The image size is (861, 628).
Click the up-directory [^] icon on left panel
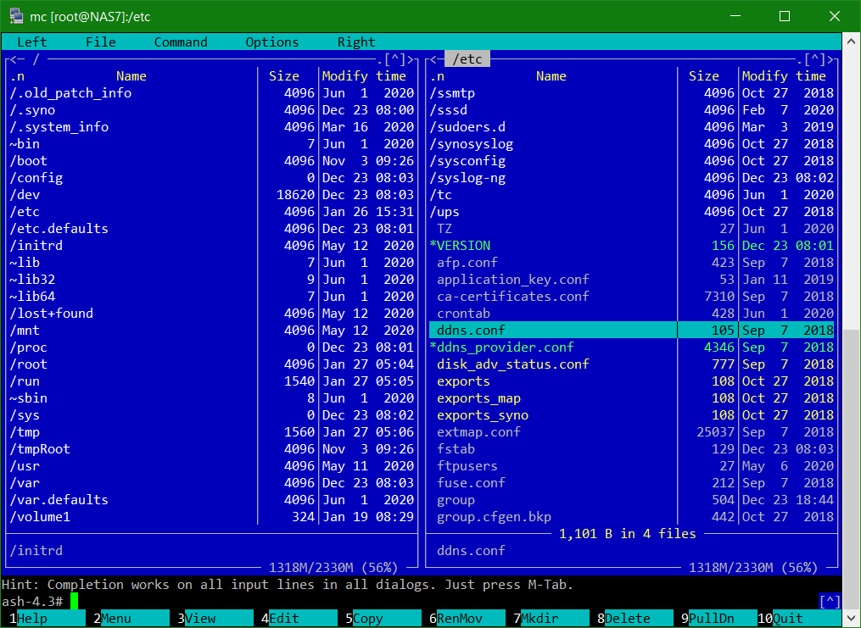[396, 59]
